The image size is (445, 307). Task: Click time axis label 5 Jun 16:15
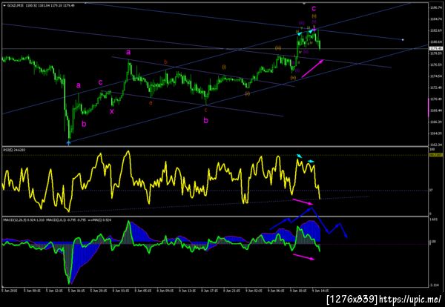76,291
